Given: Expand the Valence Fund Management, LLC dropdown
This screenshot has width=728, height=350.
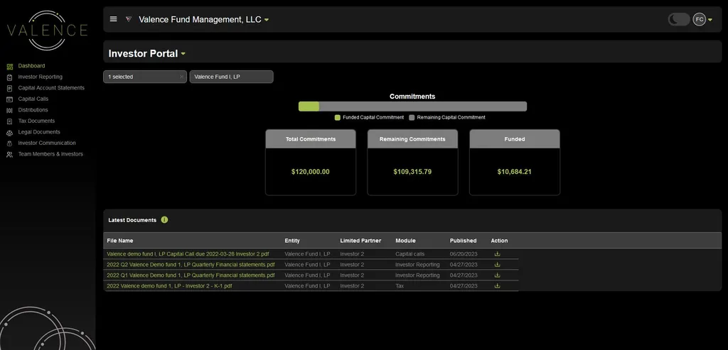Looking at the screenshot, I should tap(267, 20).
